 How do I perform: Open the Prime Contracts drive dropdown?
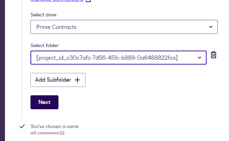click(x=124, y=27)
